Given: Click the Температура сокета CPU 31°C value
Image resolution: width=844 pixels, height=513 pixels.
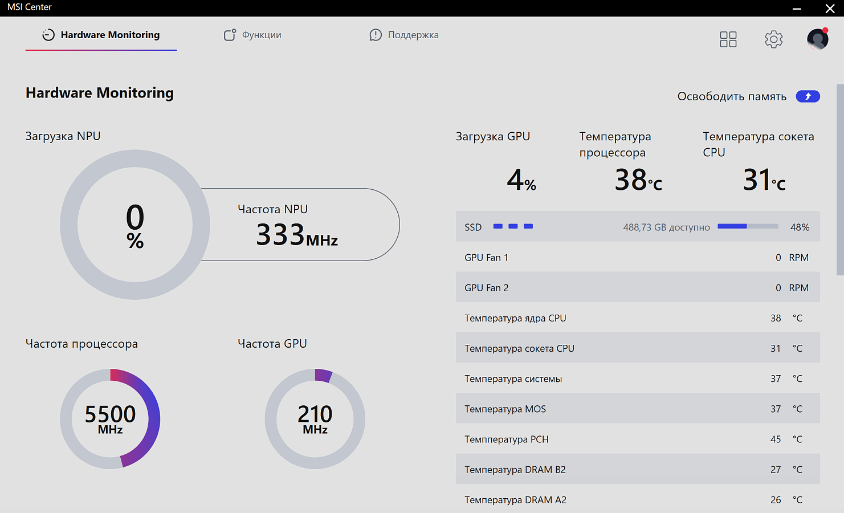Looking at the screenshot, I should pyautogui.click(x=764, y=180).
